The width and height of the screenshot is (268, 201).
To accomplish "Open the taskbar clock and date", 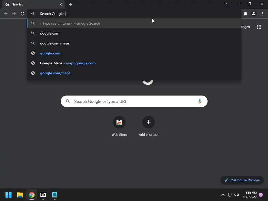I will click(249, 195).
